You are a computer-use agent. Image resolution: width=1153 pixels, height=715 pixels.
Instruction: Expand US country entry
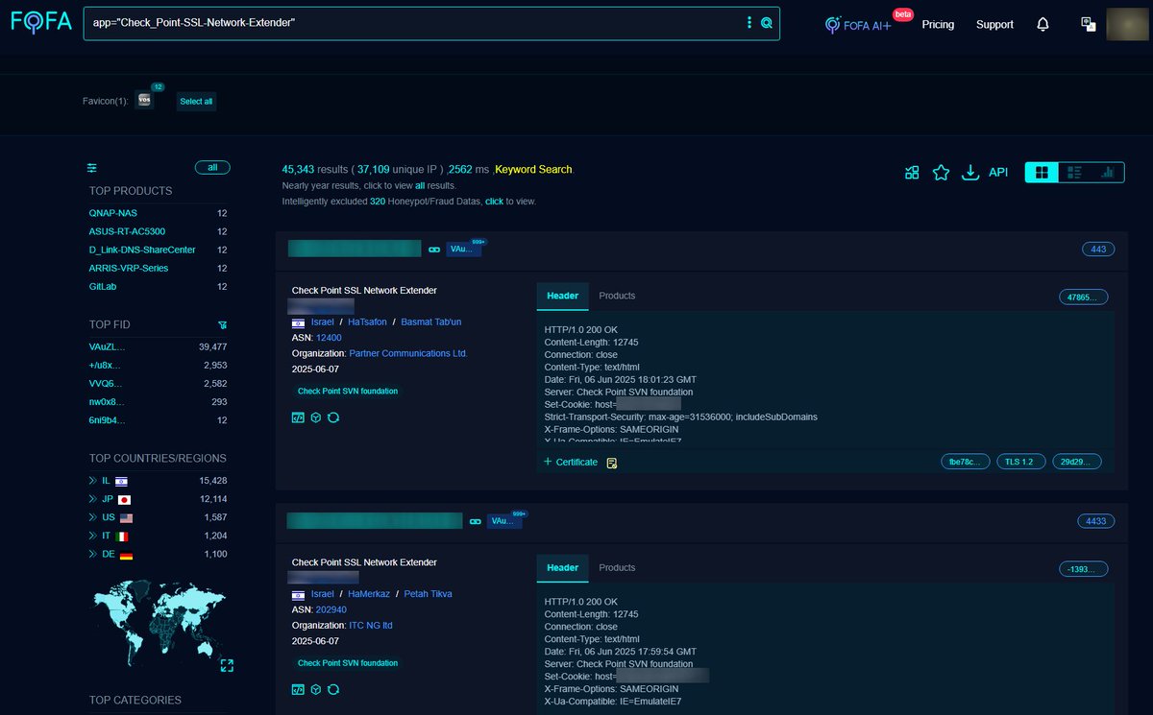click(93, 517)
